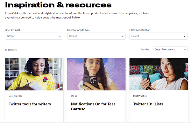Viewport: 191px width, 123px height.
Task: Click the Sort by dropdown arrow
Action: click(185, 50)
